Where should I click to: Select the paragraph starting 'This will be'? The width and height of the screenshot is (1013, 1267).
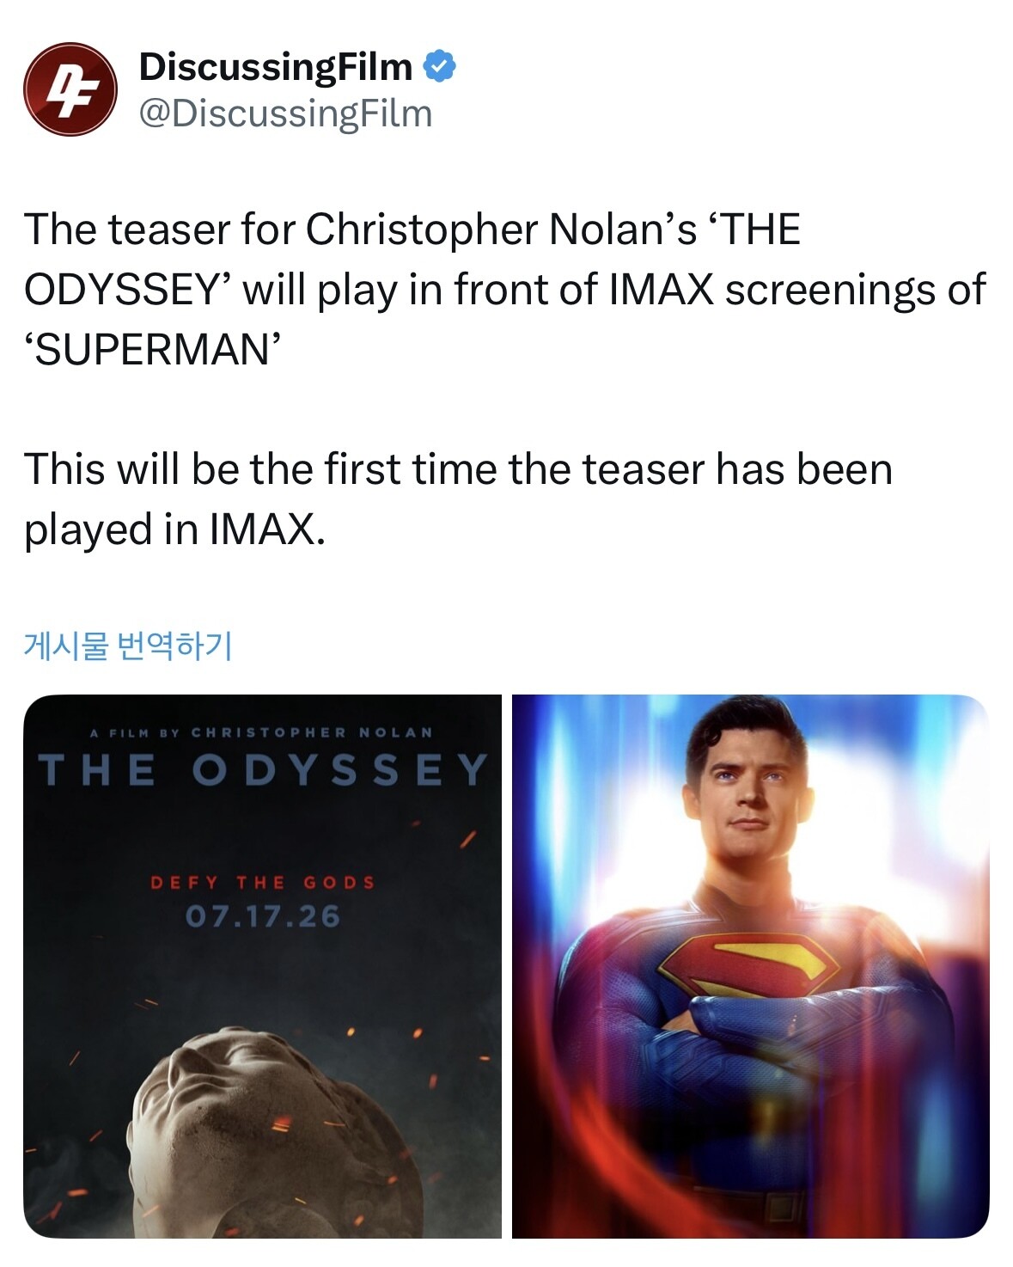[458, 499]
